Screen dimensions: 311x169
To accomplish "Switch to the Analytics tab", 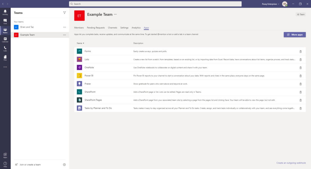I will [x=136, y=28].
